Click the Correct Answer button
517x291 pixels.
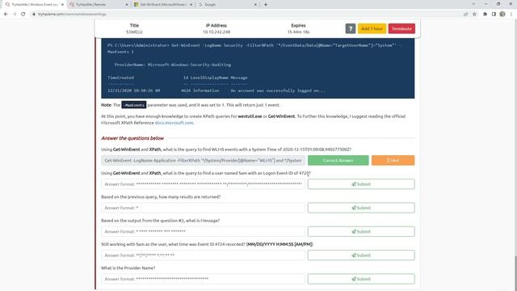point(338,160)
